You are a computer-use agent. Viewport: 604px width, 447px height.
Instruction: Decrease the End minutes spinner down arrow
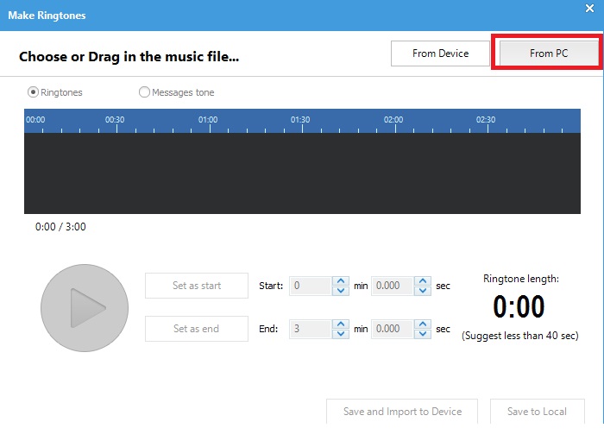341,334
